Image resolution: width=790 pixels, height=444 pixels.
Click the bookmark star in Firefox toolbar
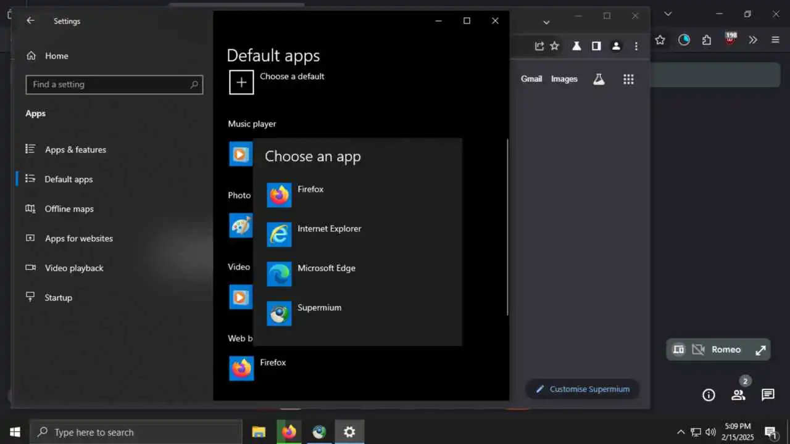click(x=660, y=40)
